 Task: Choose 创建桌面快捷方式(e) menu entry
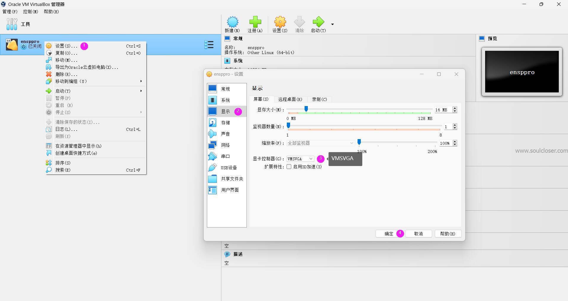pyautogui.click(x=96, y=153)
